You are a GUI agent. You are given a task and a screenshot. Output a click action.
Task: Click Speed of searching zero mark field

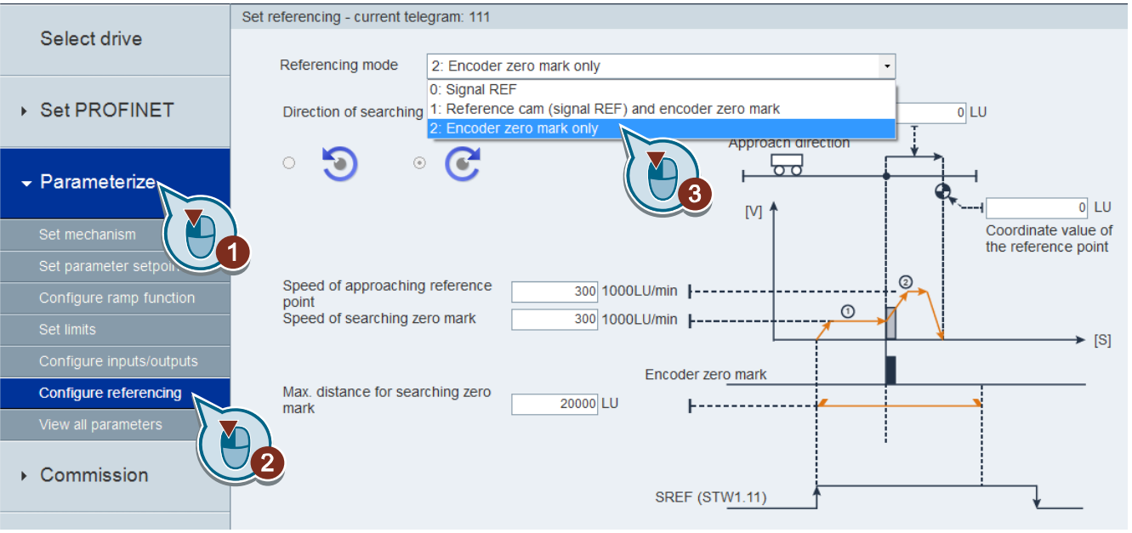pyautogui.click(x=555, y=320)
